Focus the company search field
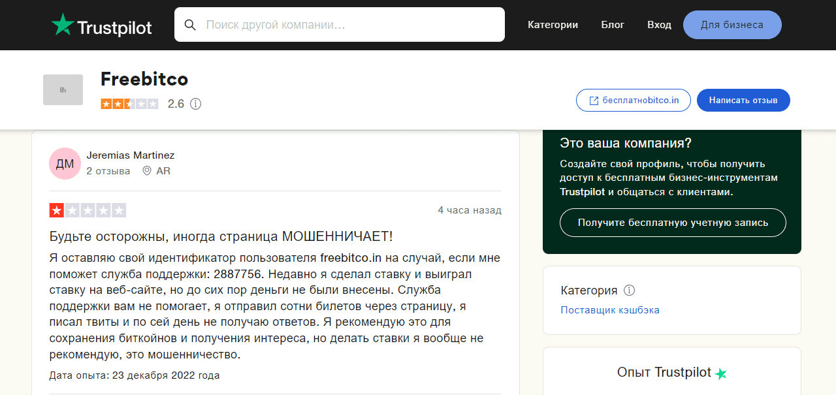Viewport: 836px width, 395px height. pyautogui.click(x=353, y=25)
